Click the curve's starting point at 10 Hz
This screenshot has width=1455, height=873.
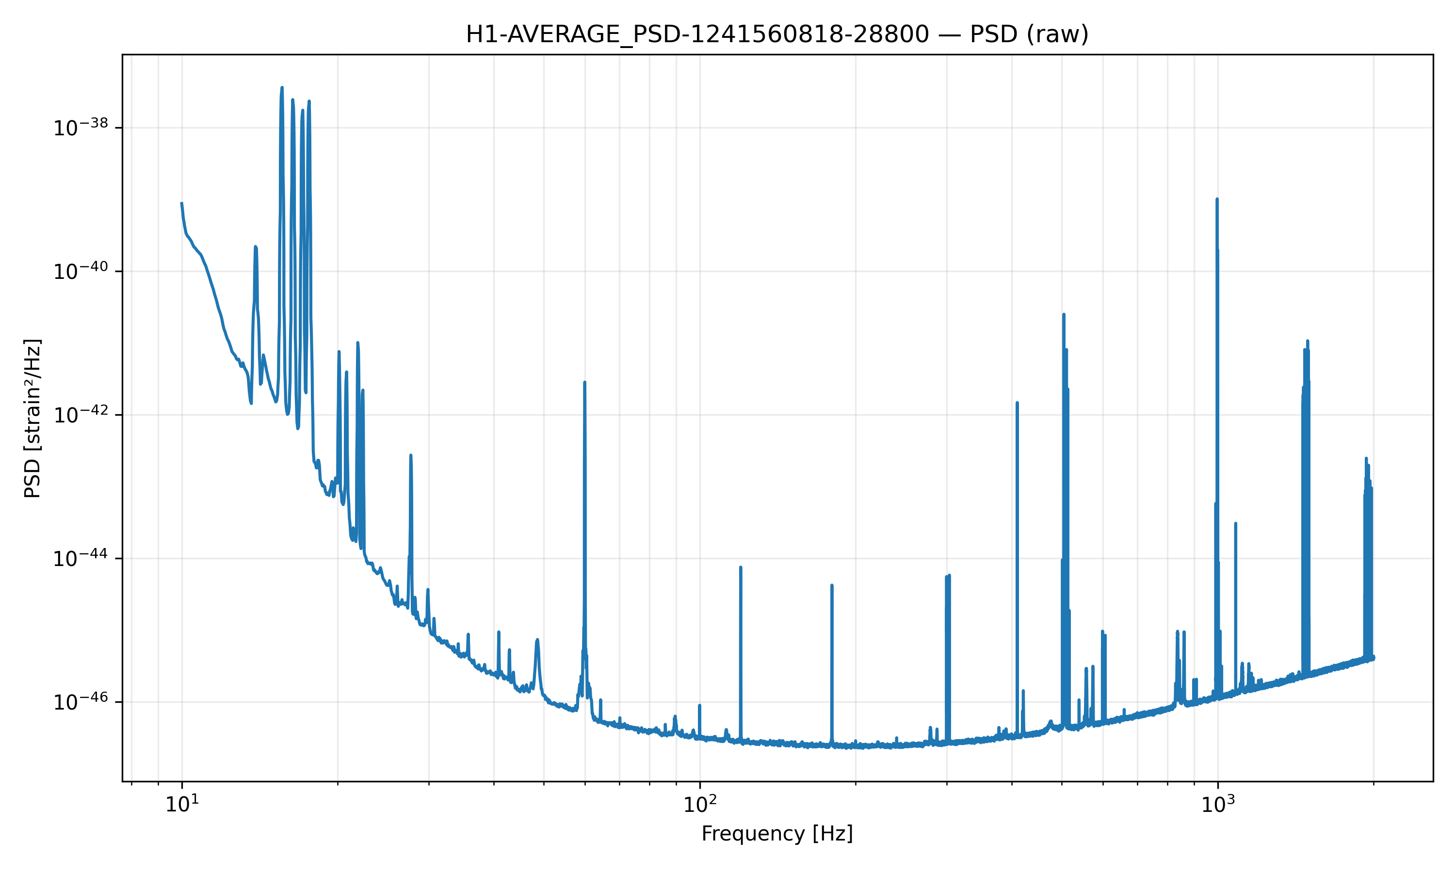(x=181, y=203)
